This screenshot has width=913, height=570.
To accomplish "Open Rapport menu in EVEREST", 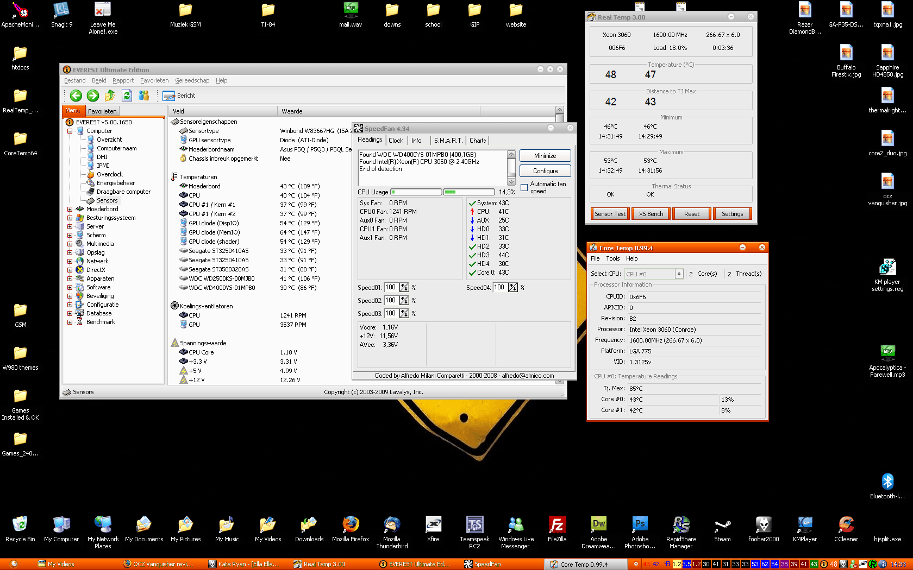I will [x=123, y=80].
